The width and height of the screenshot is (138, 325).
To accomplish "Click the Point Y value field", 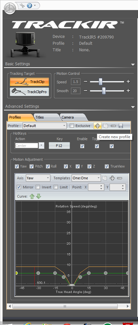I will pos(117,187).
